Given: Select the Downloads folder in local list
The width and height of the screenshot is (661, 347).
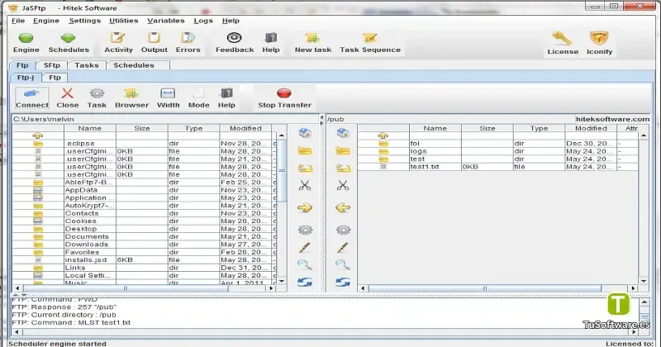Looking at the screenshot, I should pyautogui.click(x=144, y=244).
